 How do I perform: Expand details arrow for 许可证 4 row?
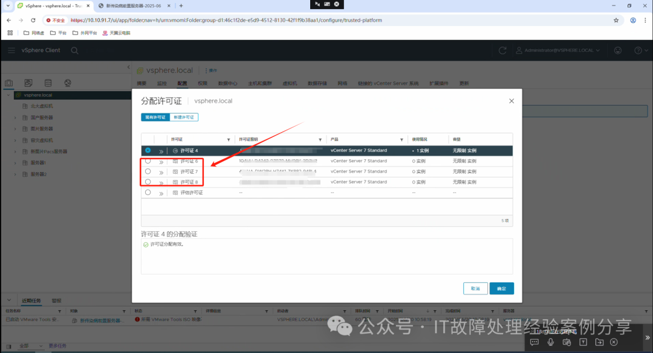161,151
